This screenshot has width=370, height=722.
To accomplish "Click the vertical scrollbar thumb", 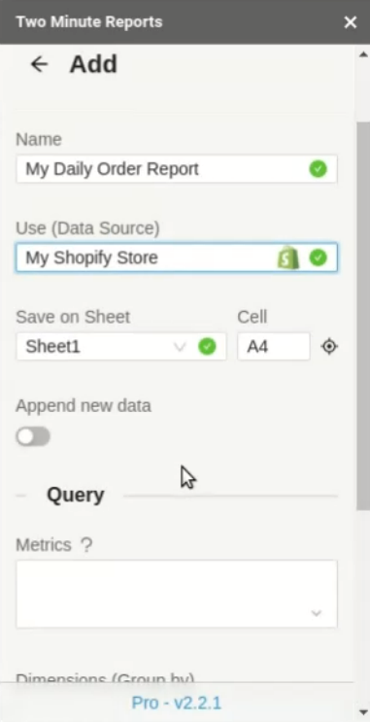I will [362, 316].
